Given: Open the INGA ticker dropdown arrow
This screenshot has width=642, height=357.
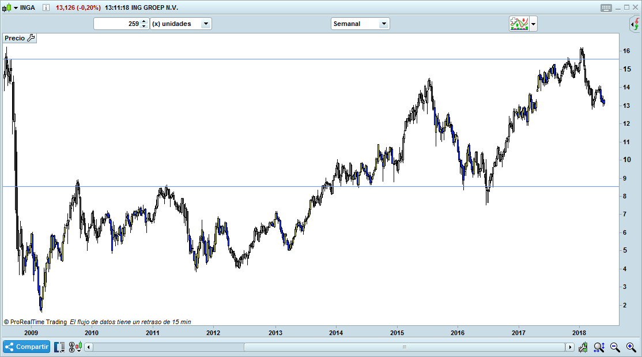Looking at the screenshot, I should click(x=16, y=8).
